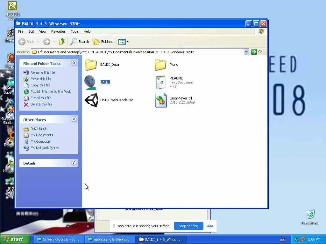Open the Search pane
The image size is (326, 244).
coord(79,42)
